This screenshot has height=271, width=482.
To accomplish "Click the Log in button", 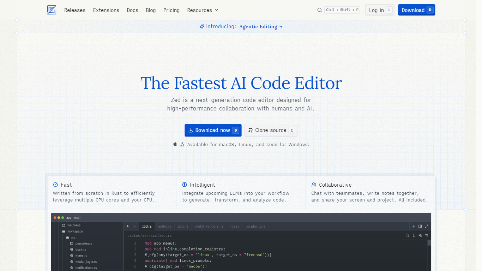I will [379, 10].
